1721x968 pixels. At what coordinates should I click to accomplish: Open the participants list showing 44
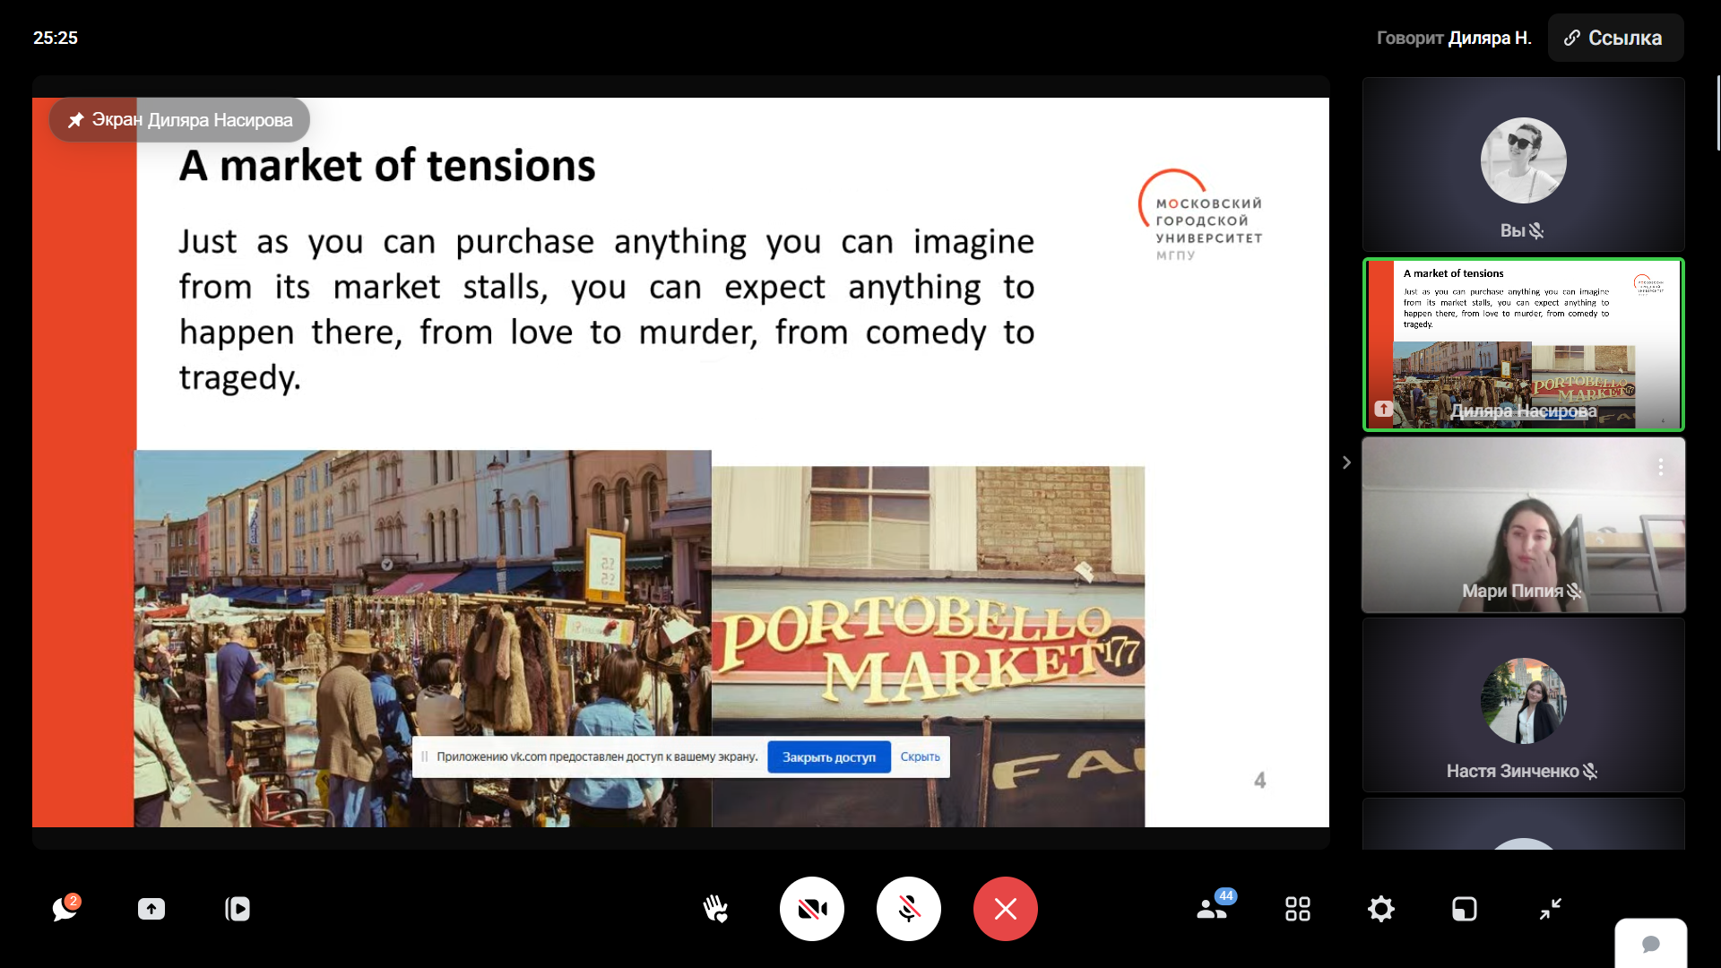[x=1214, y=907]
